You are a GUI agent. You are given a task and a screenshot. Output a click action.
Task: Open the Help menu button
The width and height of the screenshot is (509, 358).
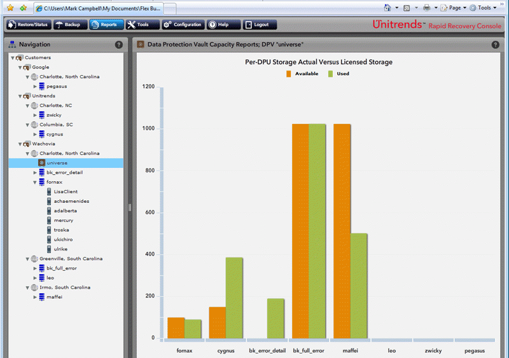click(224, 25)
